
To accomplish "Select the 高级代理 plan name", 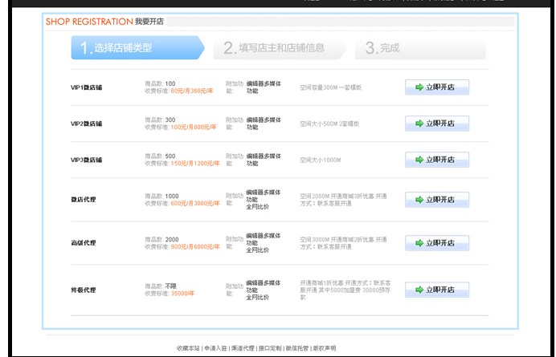I will pos(84,243).
